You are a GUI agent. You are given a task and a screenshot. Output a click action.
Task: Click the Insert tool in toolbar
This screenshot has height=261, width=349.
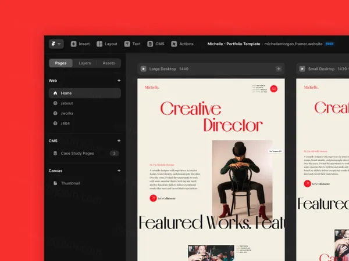pyautogui.click(x=80, y=43)
